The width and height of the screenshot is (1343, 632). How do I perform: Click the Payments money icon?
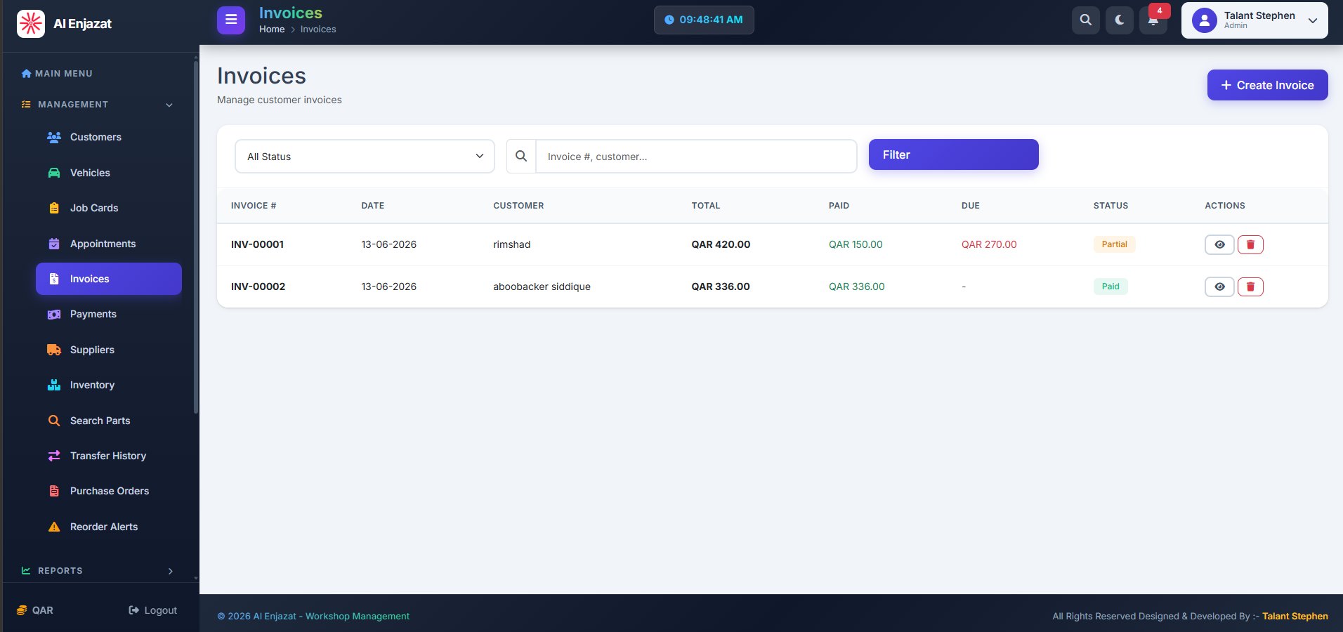[x=54, y=315]
